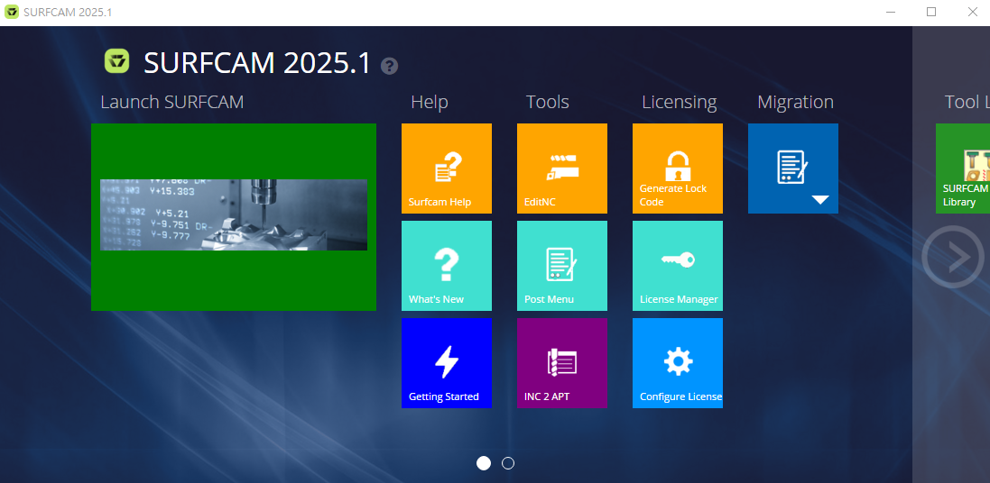This screenshot has height=483, width=990.
Task: Minimize the SURFCAM launcher window
Action: tap(890, 13)
